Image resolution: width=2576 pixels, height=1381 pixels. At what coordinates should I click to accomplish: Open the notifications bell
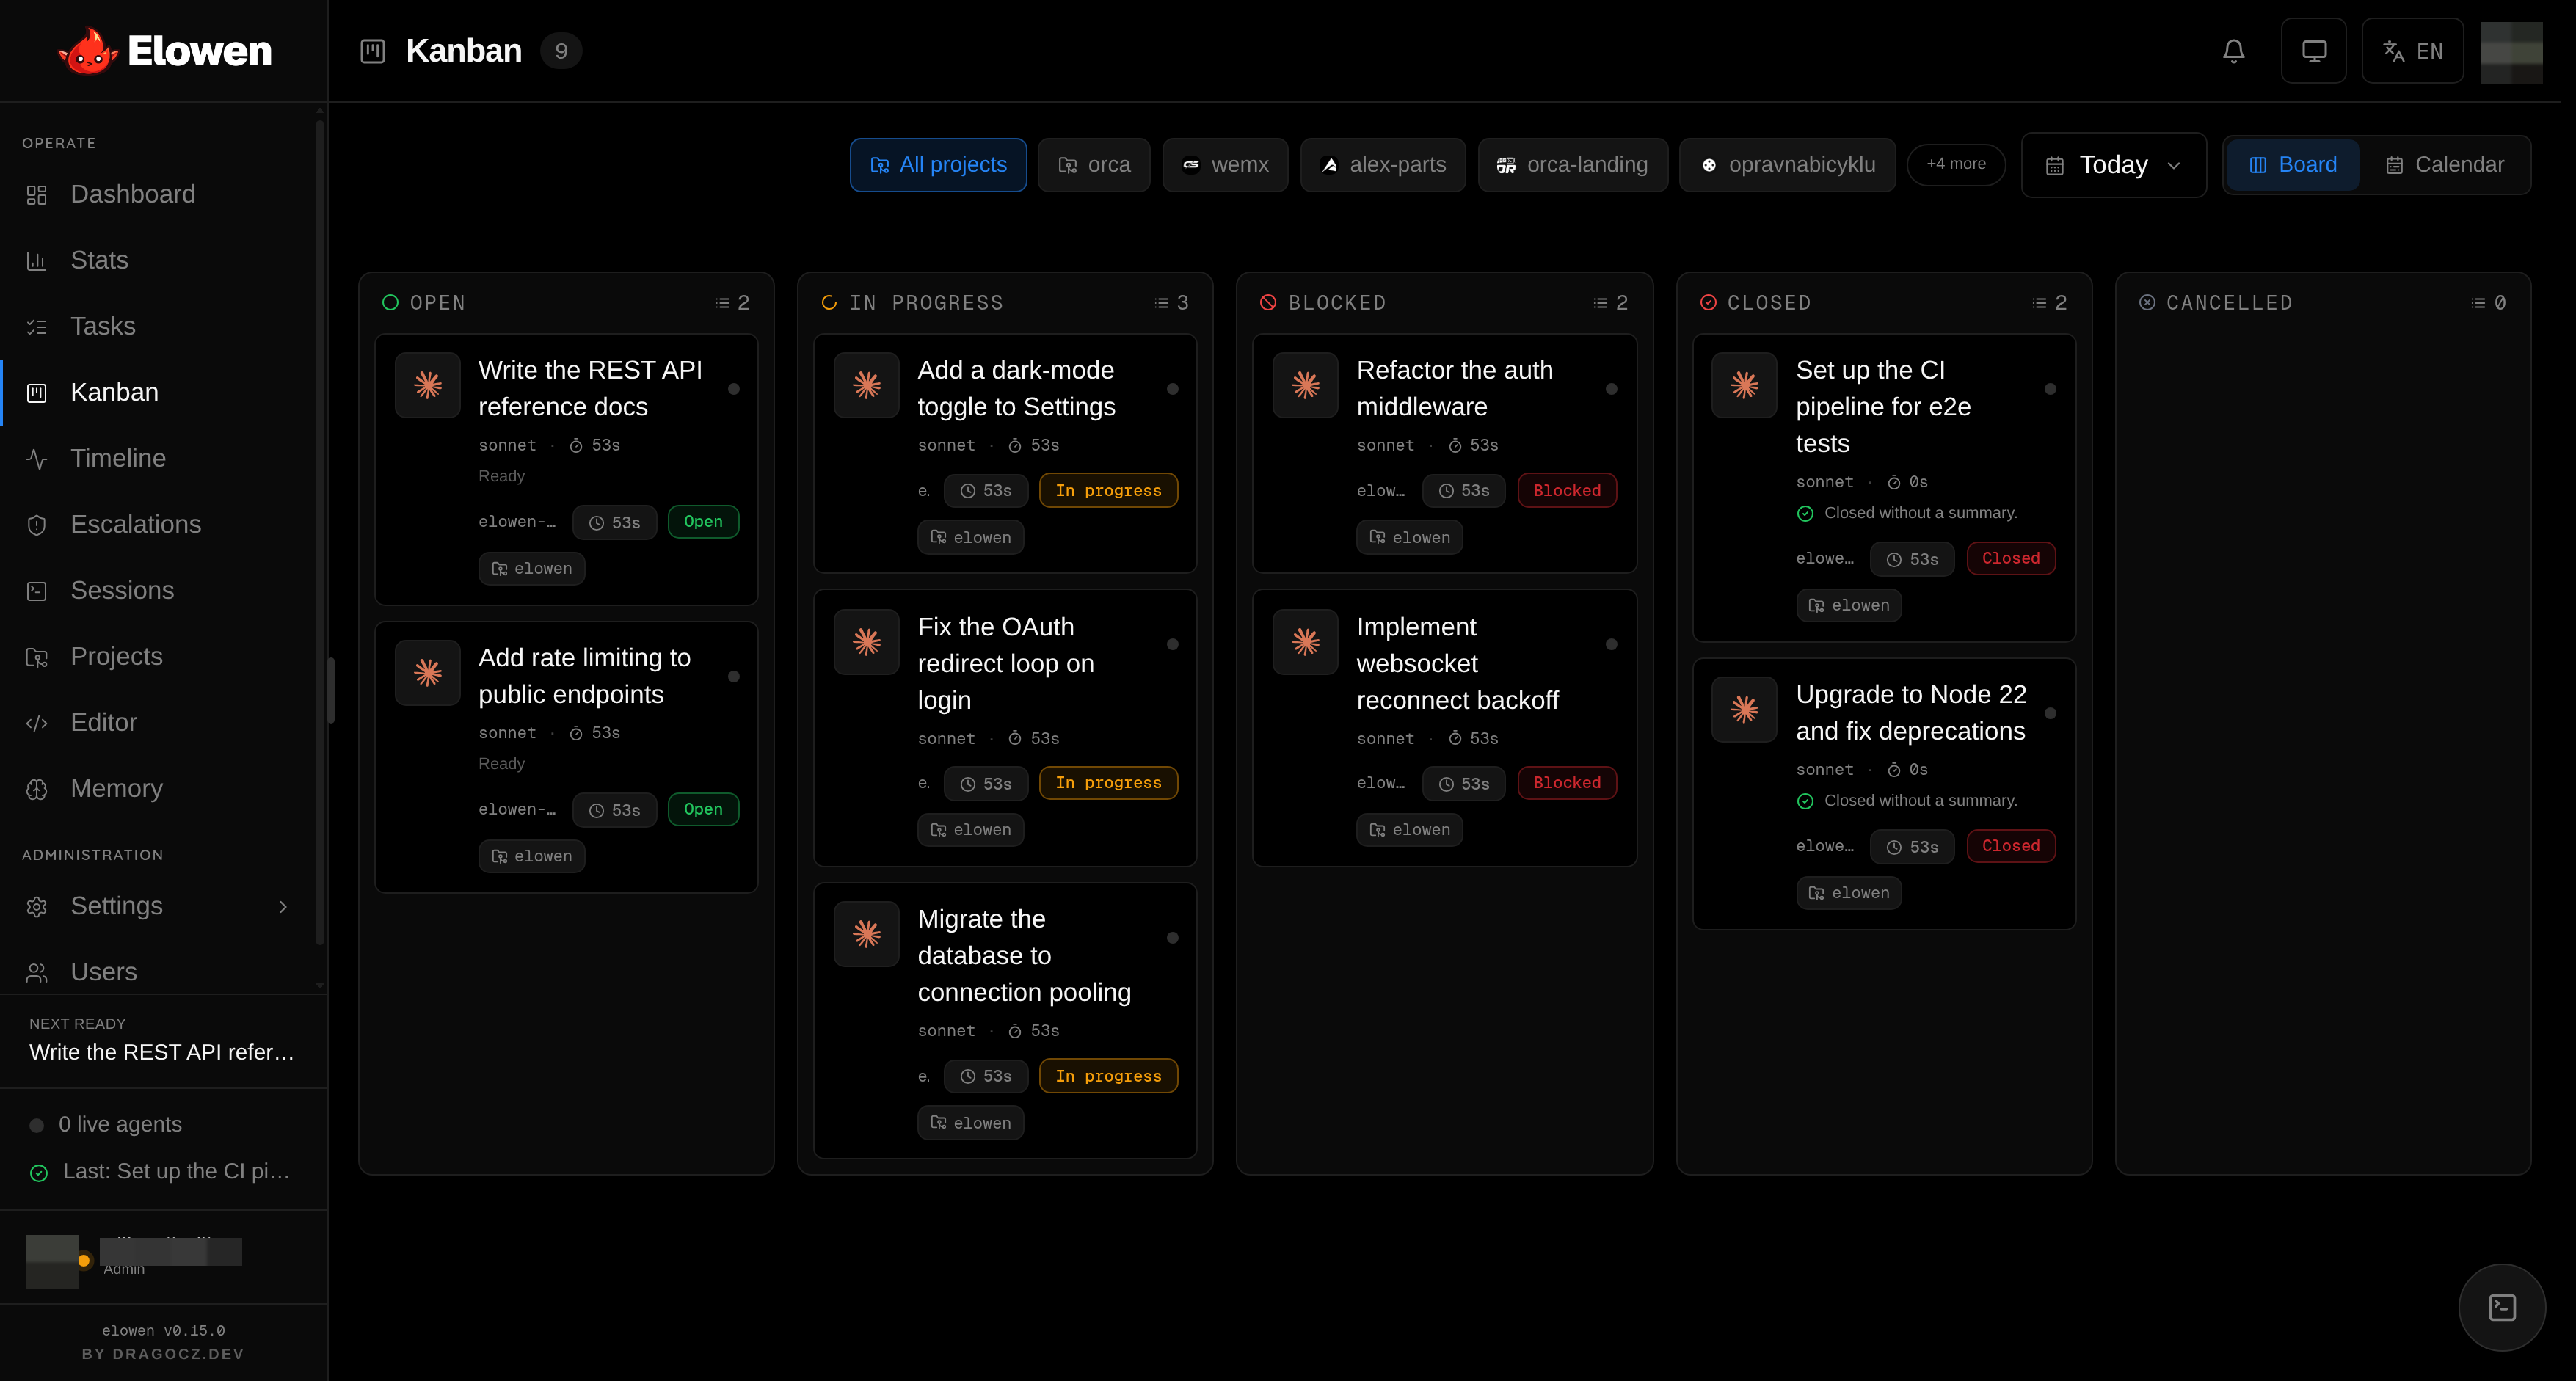(x=2233, y=51)
